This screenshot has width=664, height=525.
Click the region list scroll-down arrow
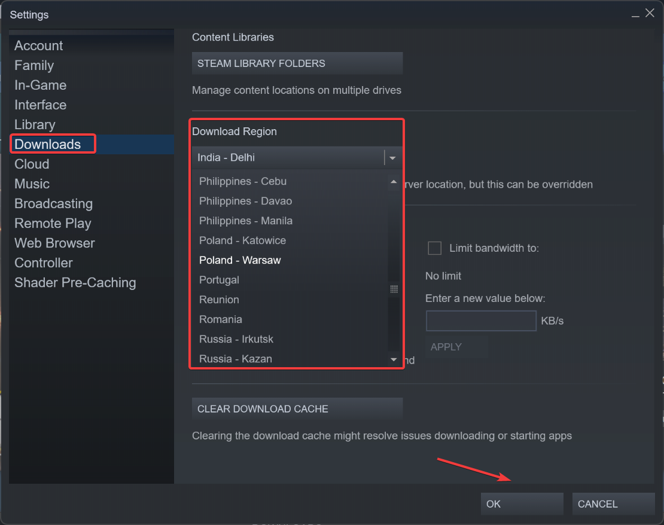pos(394,359)
